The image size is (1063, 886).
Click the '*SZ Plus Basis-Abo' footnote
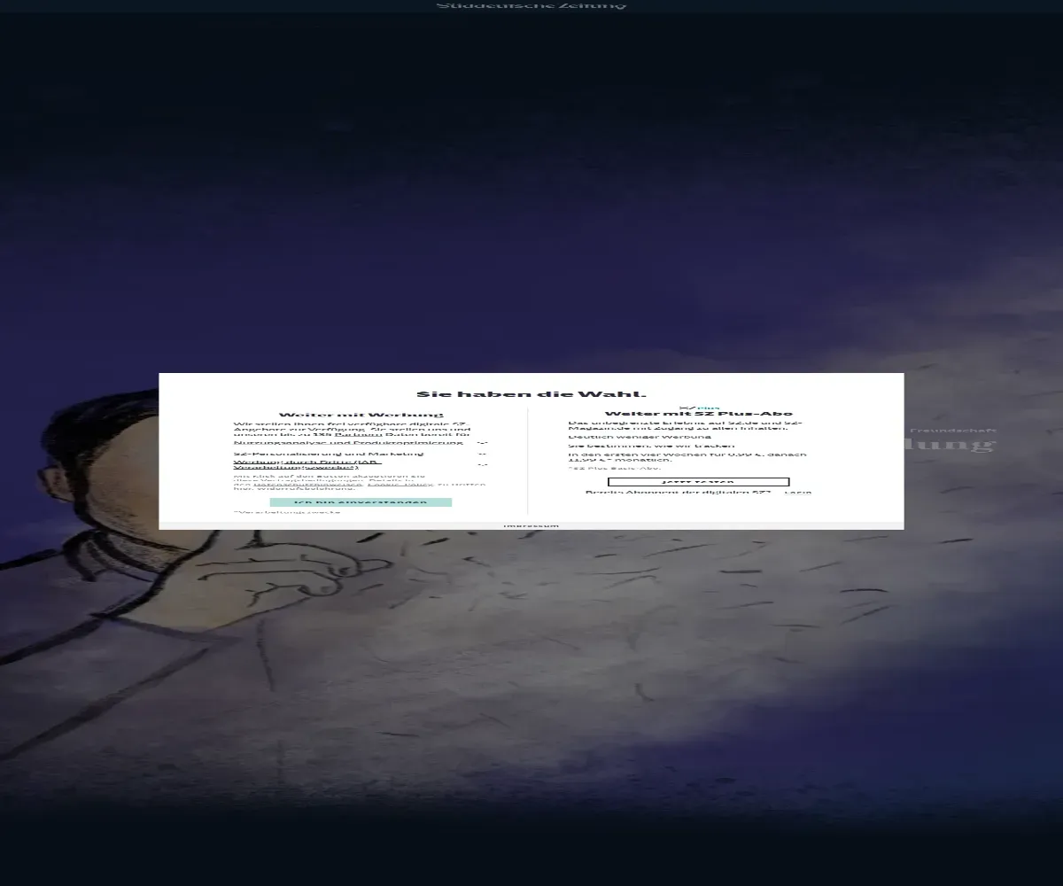[615, 468]
